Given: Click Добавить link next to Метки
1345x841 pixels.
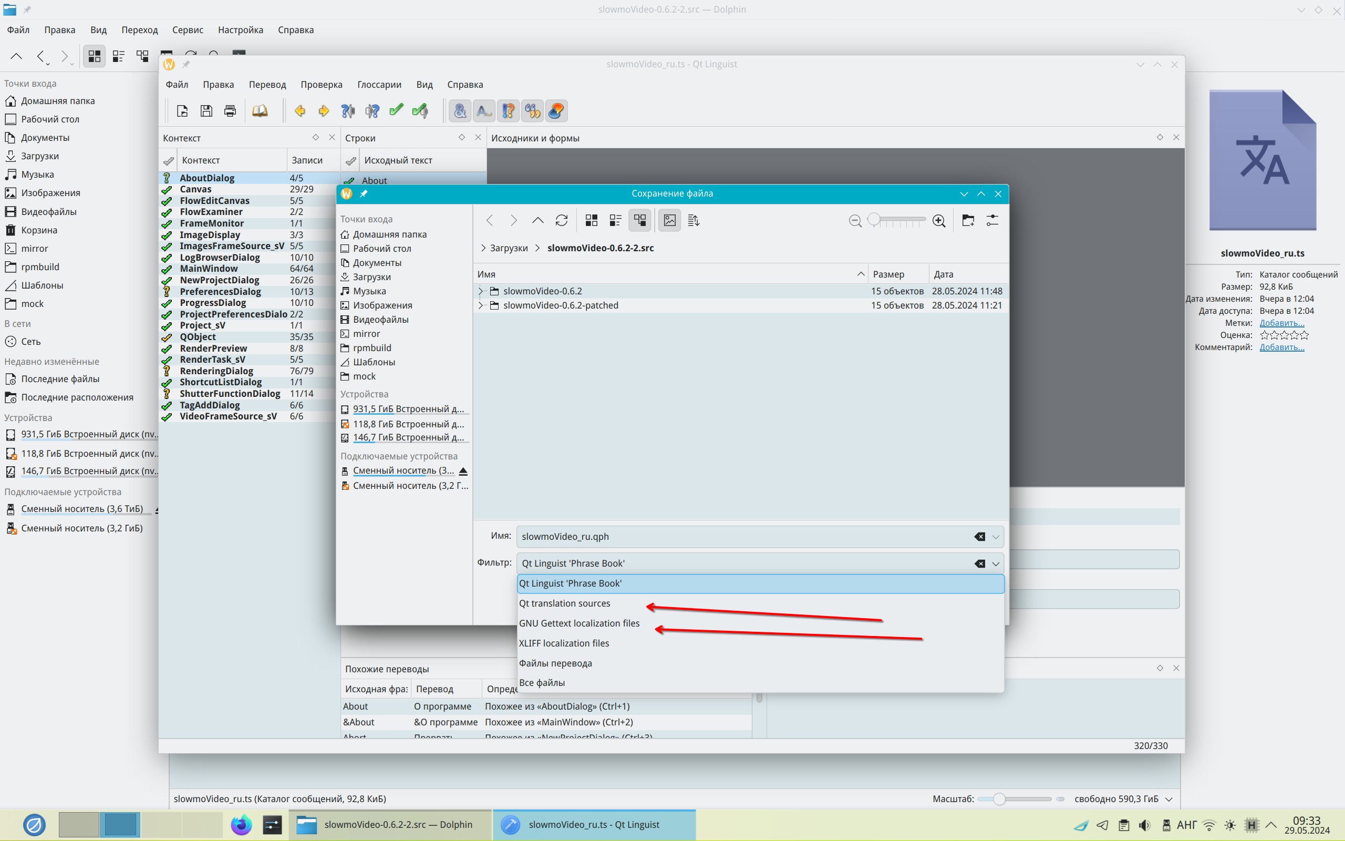Looking at the screenshot, I should tap(1281, 323).
